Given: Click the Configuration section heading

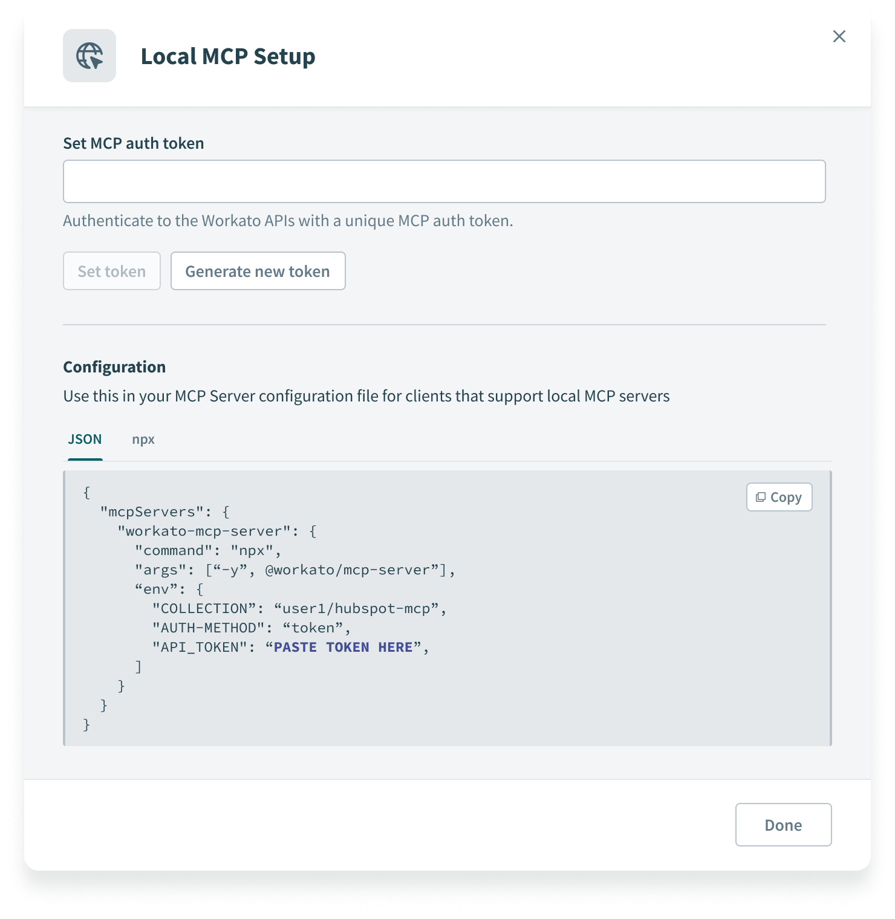Looking at the screenshot, I should pyautogui.click(x=114, y=367).
